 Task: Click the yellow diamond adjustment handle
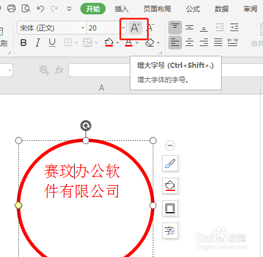(18, 205)
